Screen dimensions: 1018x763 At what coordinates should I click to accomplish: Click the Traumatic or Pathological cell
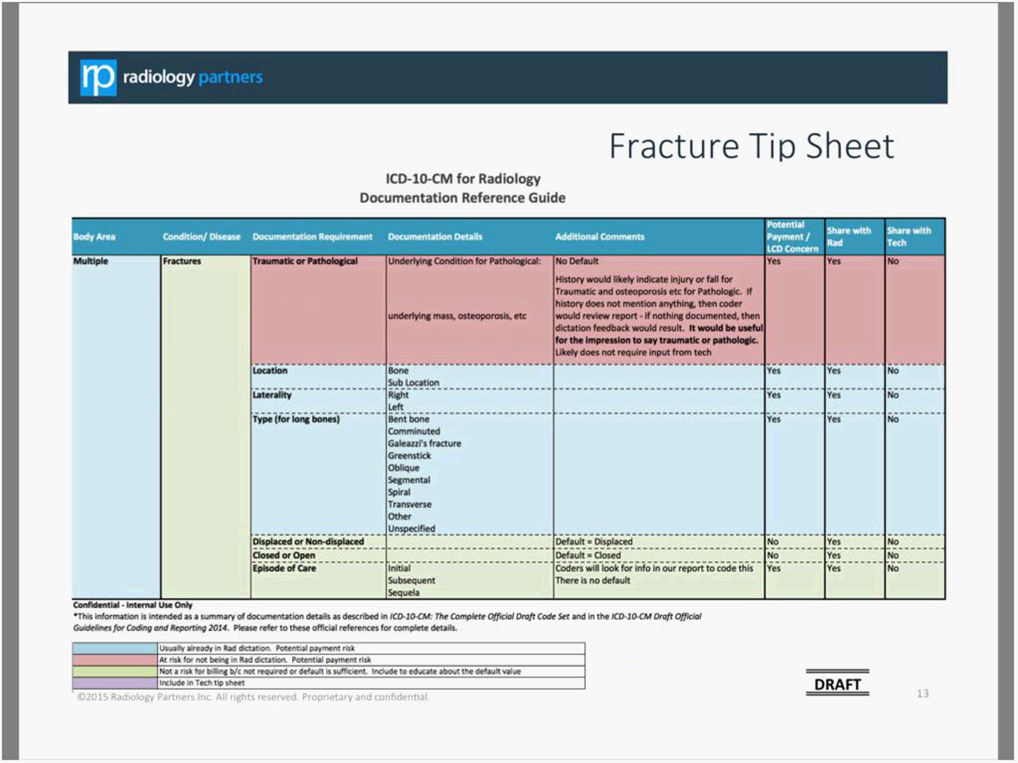pyautogui.click(x=305, y=261)
